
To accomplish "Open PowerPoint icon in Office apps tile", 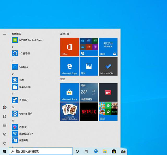I will 89,47.
